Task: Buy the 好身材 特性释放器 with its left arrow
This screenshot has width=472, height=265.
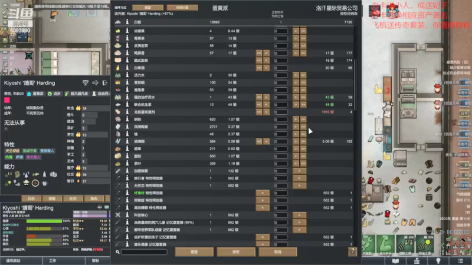Action: point(263,193)
